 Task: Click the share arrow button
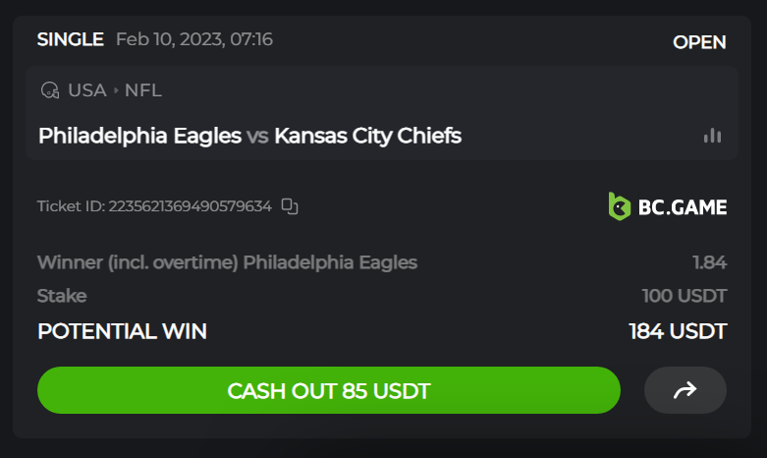(x=685, y=390)
